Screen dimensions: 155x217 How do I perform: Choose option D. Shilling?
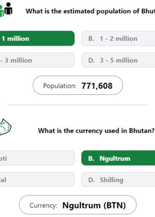[118, 180]
